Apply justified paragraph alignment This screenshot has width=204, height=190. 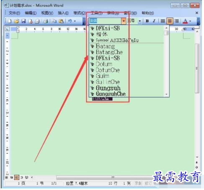(163, 21)
